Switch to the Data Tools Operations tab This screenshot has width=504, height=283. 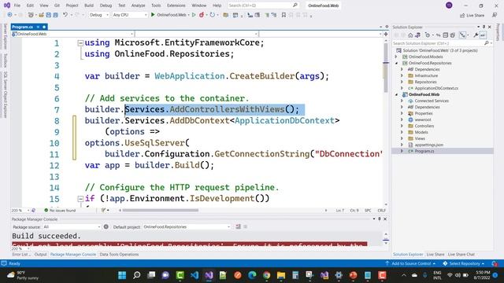point(119,255)
